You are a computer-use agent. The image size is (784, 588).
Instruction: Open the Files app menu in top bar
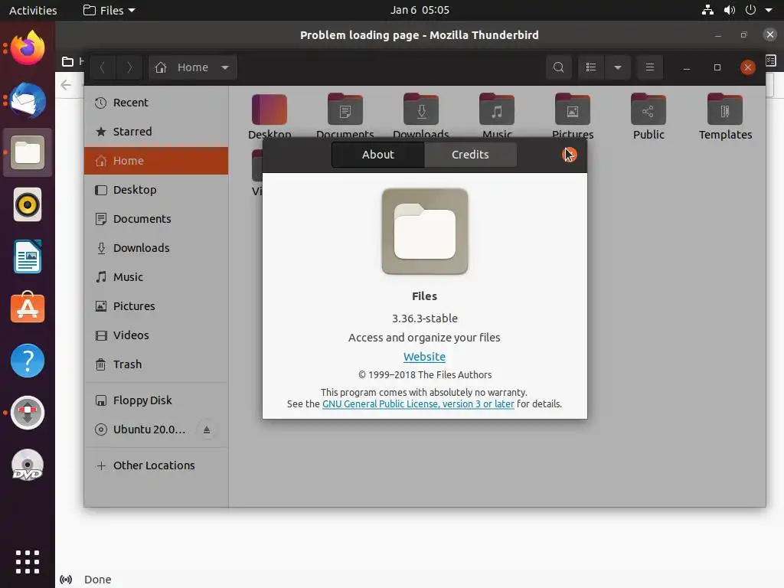tap(109, 10)
